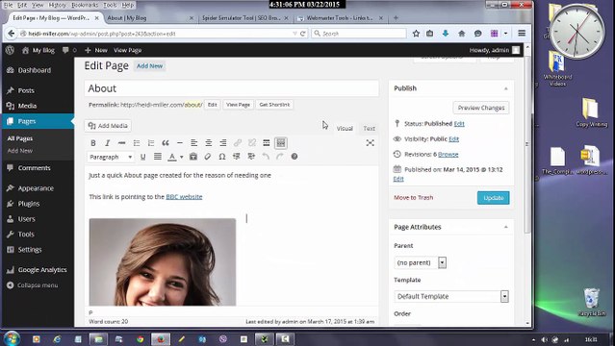Open the Paragraph format dropdown
The image size is (615, 346).
click(x=111, y=157)
